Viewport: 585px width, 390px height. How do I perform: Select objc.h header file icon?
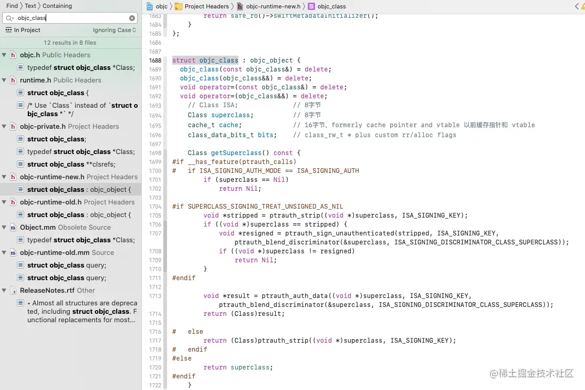(13, 55)
